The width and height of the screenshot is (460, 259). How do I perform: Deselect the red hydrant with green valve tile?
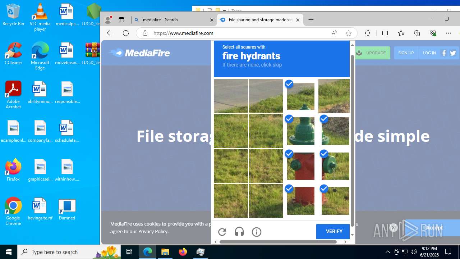click(x=300, y=166)
